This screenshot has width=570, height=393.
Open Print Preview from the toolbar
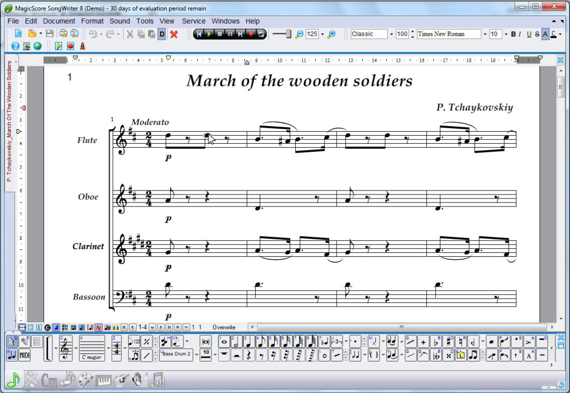tap(74, 34)
